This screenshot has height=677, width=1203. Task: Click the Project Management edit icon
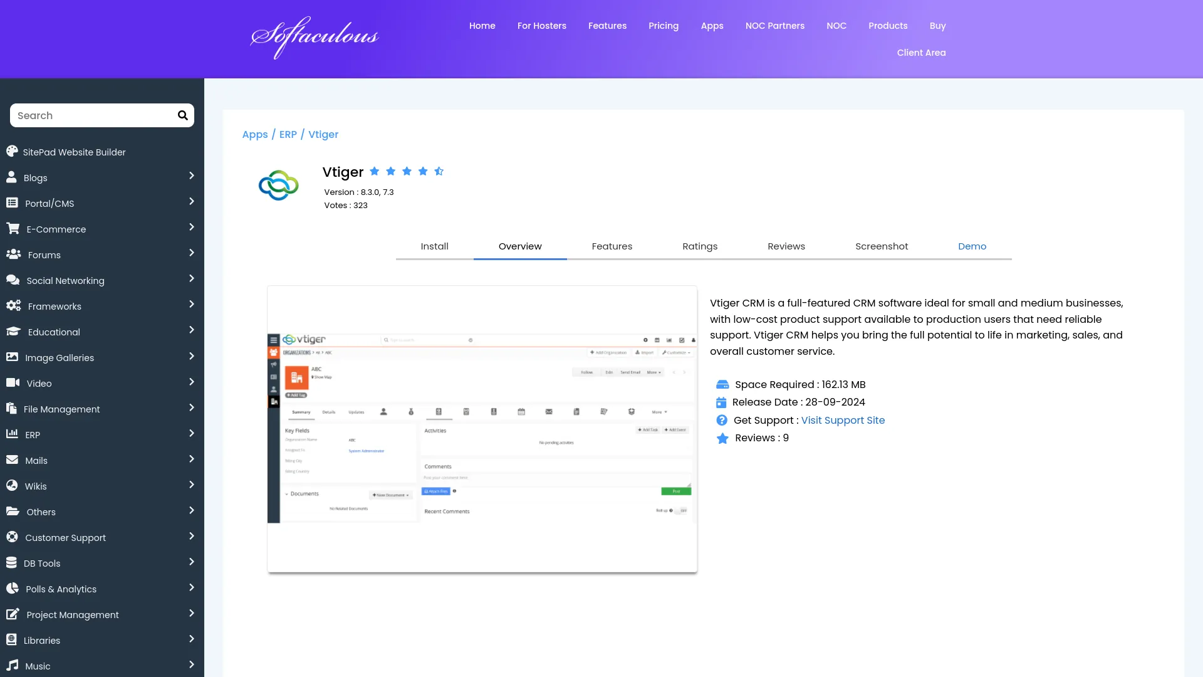point(13,614)
